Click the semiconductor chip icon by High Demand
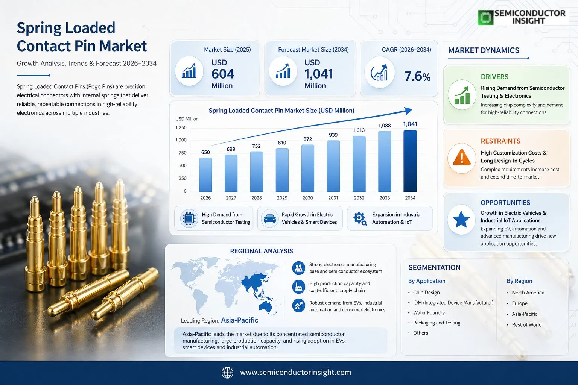Screen dimensions: 578x385 (x=189, y=218)
